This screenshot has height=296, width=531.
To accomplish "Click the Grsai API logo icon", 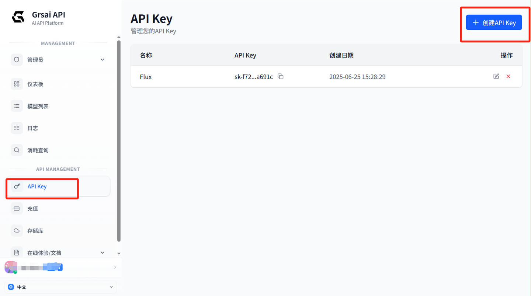I will (18, 17).
